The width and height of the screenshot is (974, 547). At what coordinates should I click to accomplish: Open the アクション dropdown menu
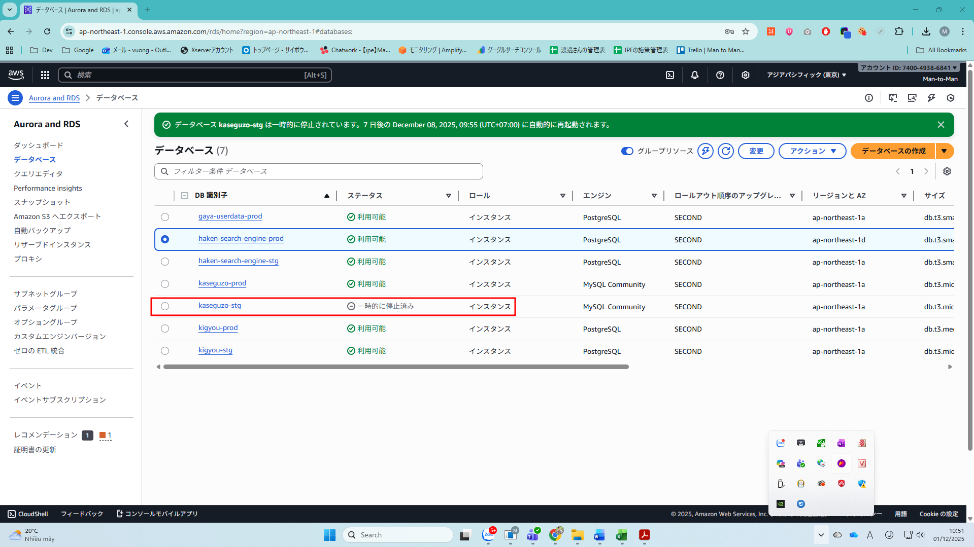812,151
